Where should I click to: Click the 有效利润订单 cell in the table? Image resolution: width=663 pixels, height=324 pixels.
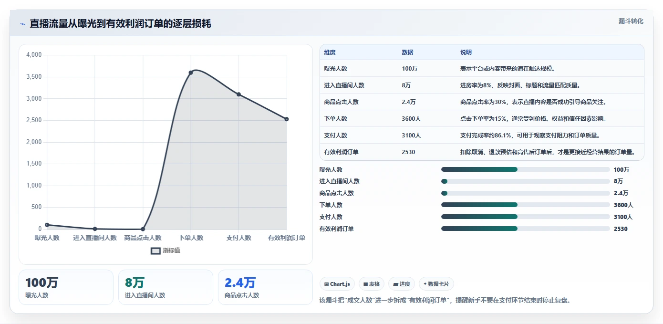342,152
